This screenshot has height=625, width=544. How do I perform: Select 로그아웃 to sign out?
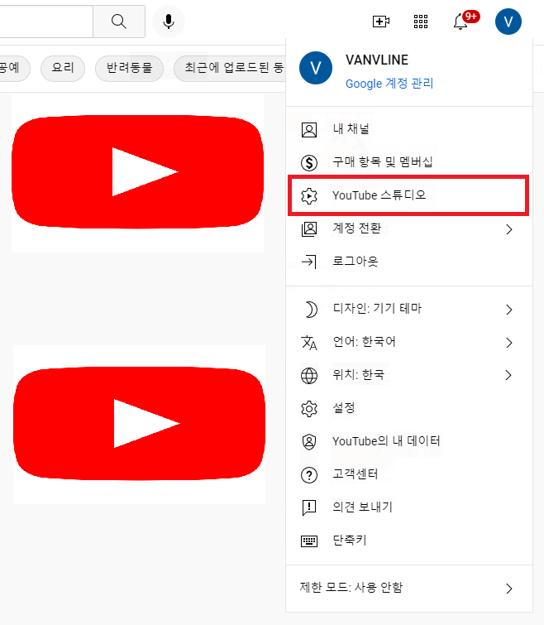click(x=409, y=262)
